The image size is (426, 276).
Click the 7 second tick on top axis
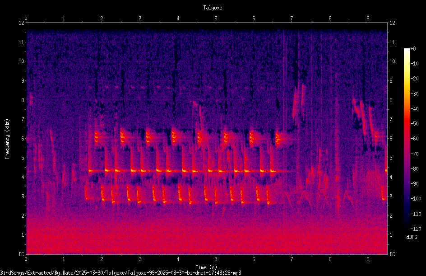click(292, 19)
